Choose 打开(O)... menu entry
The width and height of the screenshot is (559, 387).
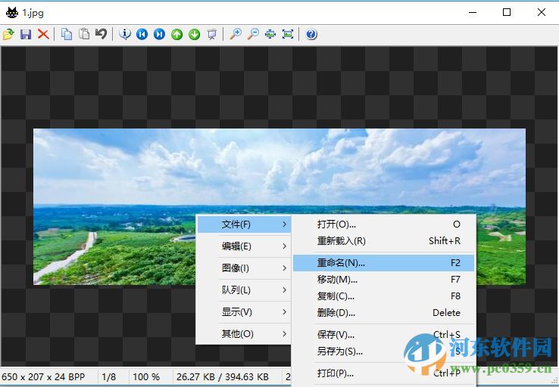(383, 224)
